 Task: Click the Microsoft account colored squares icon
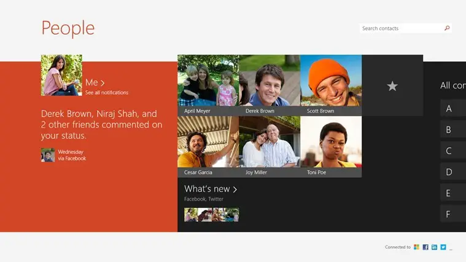[416, 247]
